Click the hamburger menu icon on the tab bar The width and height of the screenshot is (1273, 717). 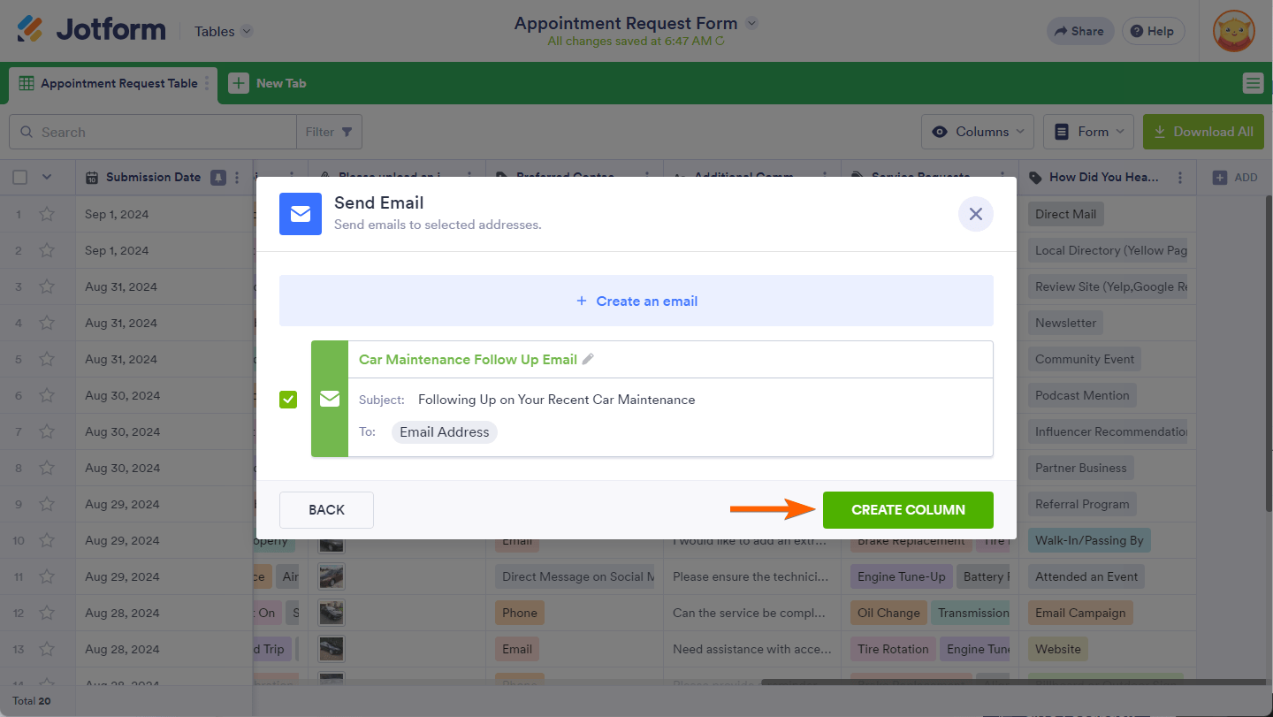(x=1253, y=83)
